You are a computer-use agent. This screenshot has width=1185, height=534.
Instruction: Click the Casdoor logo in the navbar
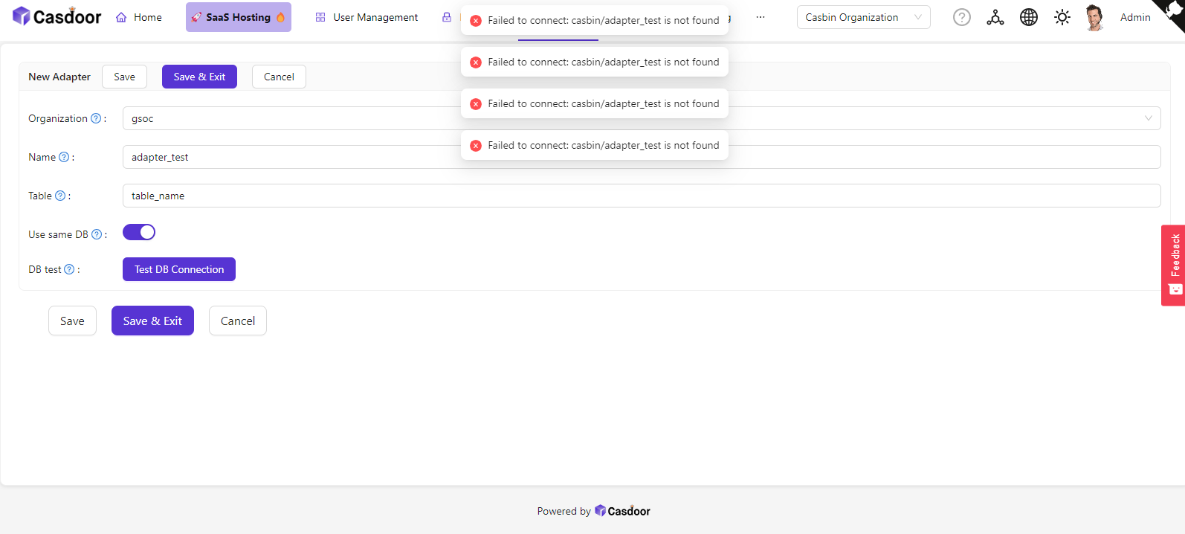(57, 16)
